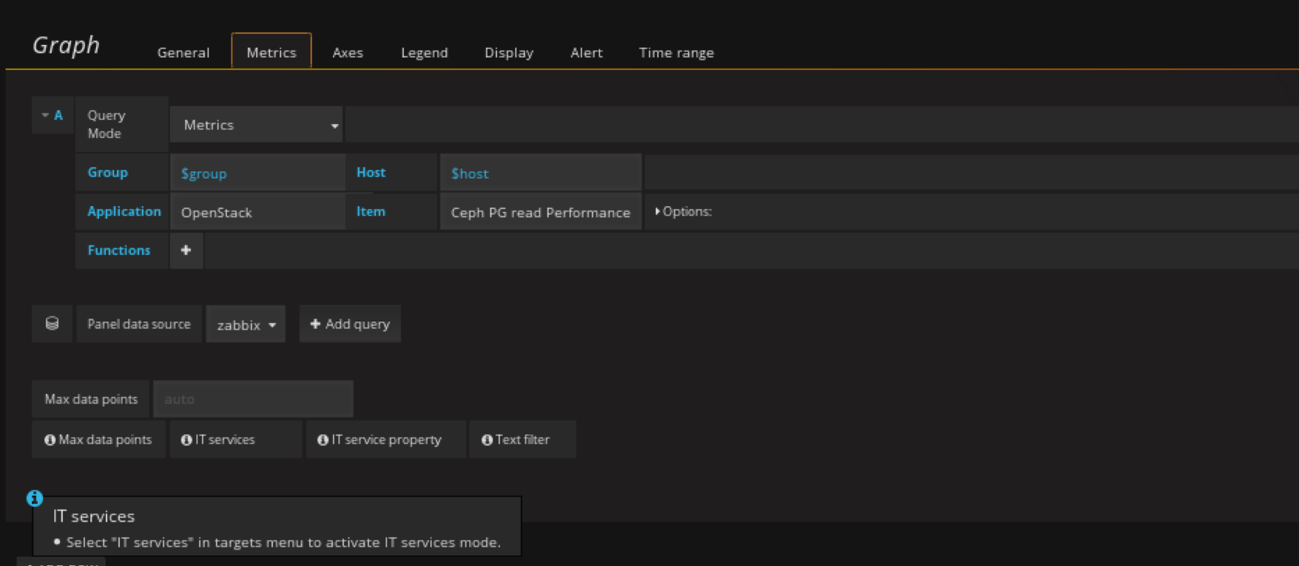
Task: Click the database icon beside Panel data source
Action: coord(52,324)
